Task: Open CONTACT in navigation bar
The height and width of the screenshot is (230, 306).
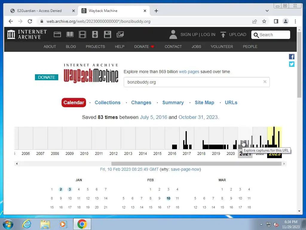Action: pos(173,46)
